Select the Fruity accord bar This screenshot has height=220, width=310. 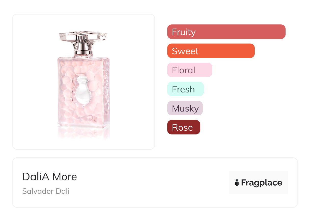(x=226, y=32)
